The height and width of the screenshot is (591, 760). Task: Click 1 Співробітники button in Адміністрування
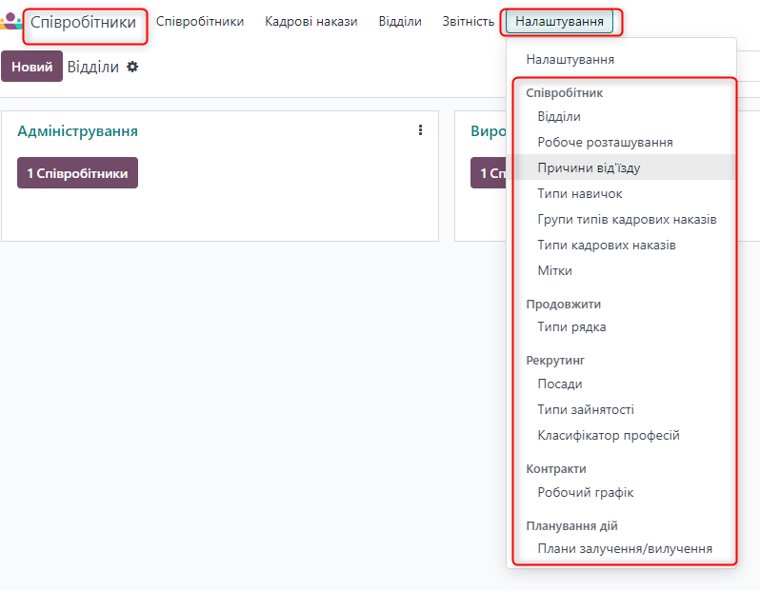pyautogui.click(x=77, y=173)
